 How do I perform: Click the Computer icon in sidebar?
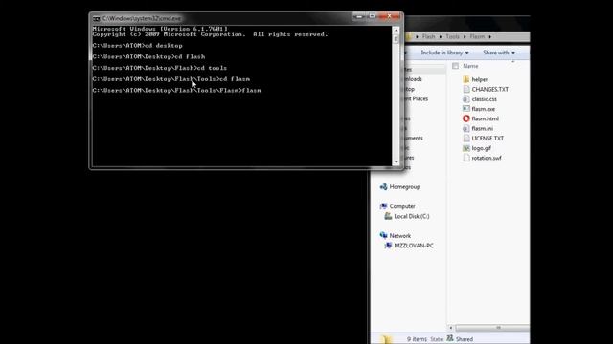pyautogui.click(x=383, y=206)
